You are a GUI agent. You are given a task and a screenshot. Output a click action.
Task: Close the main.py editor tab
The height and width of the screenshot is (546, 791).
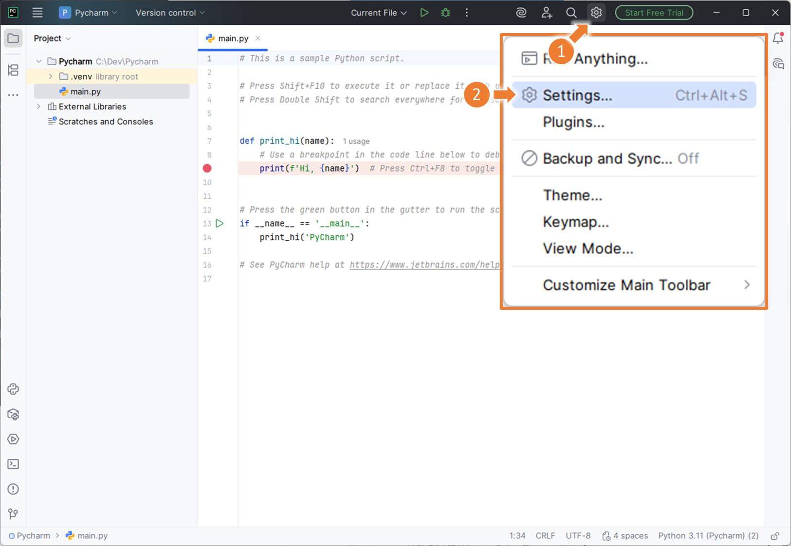point(258,38)
